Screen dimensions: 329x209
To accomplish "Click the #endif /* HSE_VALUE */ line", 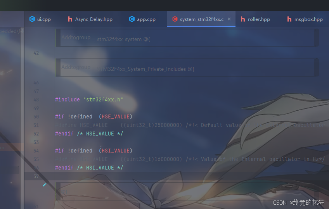I will 89,134.
